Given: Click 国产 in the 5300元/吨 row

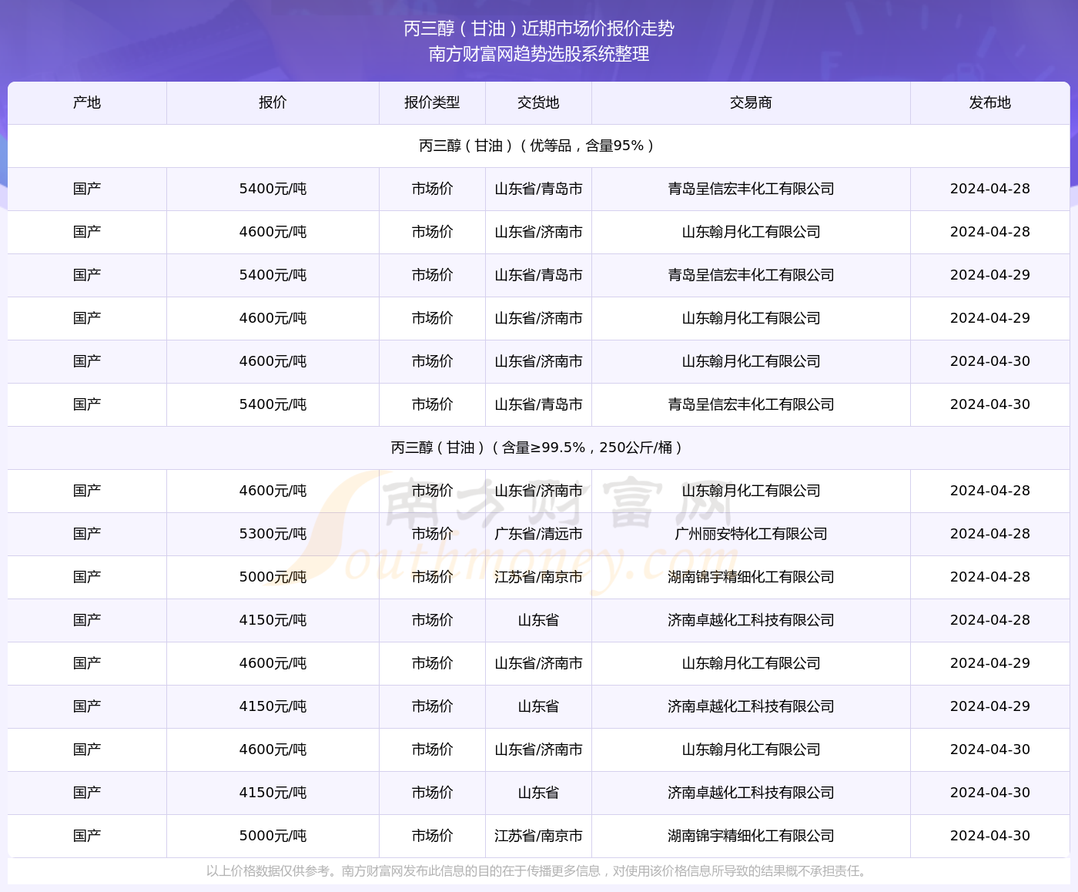Looking at the screenshot, I should click(87, 534).
